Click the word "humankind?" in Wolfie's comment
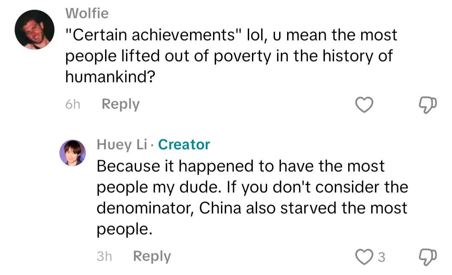The image size is (452, 275). [x=108, y=77]
